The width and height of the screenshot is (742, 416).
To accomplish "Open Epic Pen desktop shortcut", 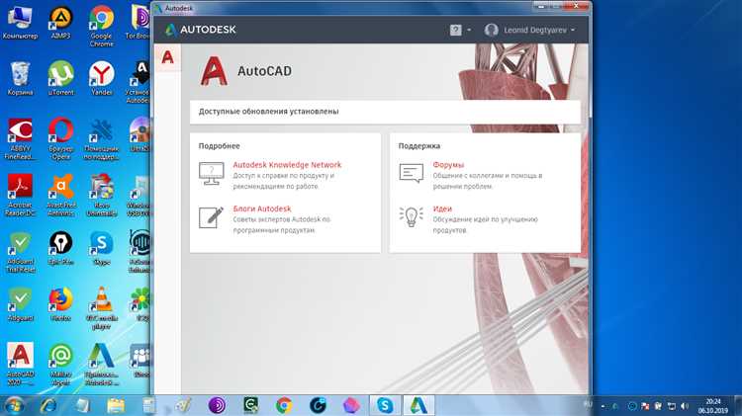I will click(x=60, y=248).
